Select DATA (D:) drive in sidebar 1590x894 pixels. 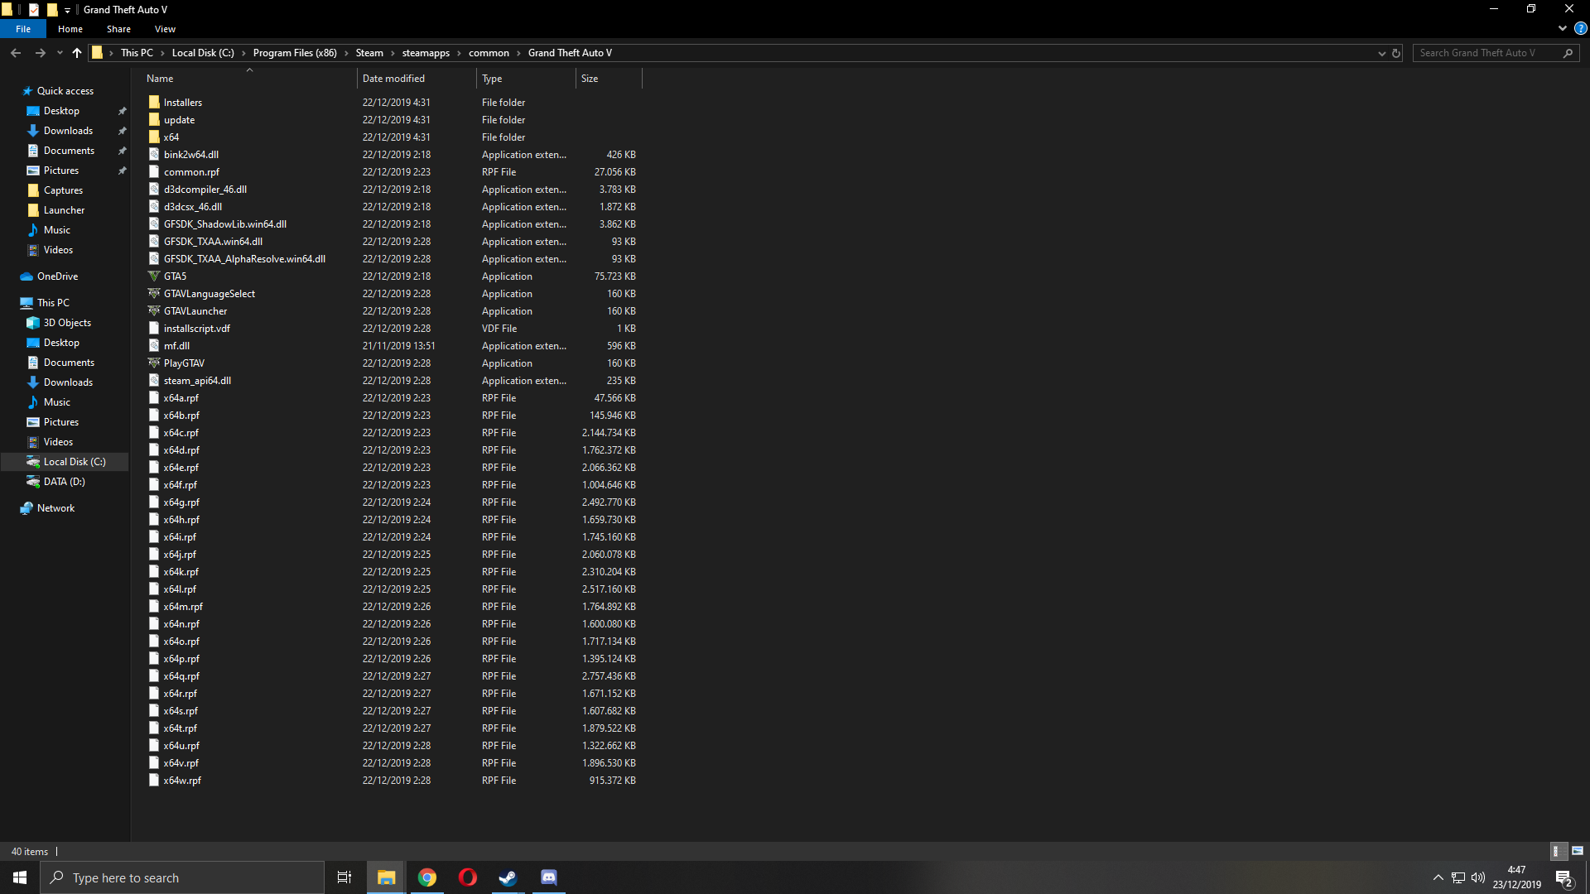64,482
